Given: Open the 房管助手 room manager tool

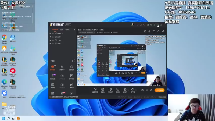Looking at the screenshot, I should point(62,68).
